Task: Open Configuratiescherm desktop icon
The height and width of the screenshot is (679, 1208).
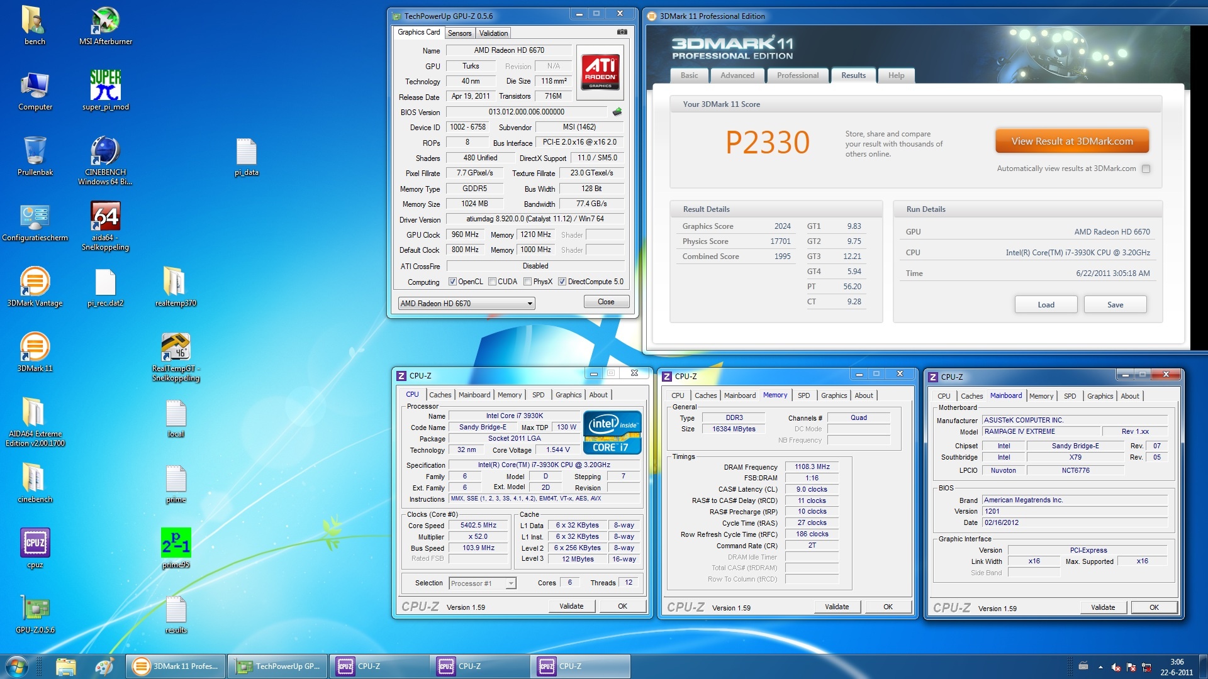Action: (x=35, y=221)
